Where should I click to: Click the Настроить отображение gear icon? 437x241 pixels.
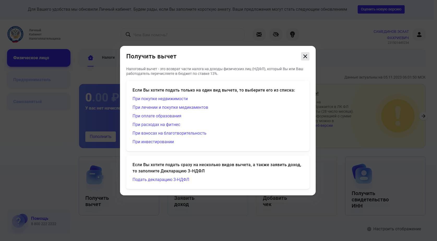coord(369,229)
